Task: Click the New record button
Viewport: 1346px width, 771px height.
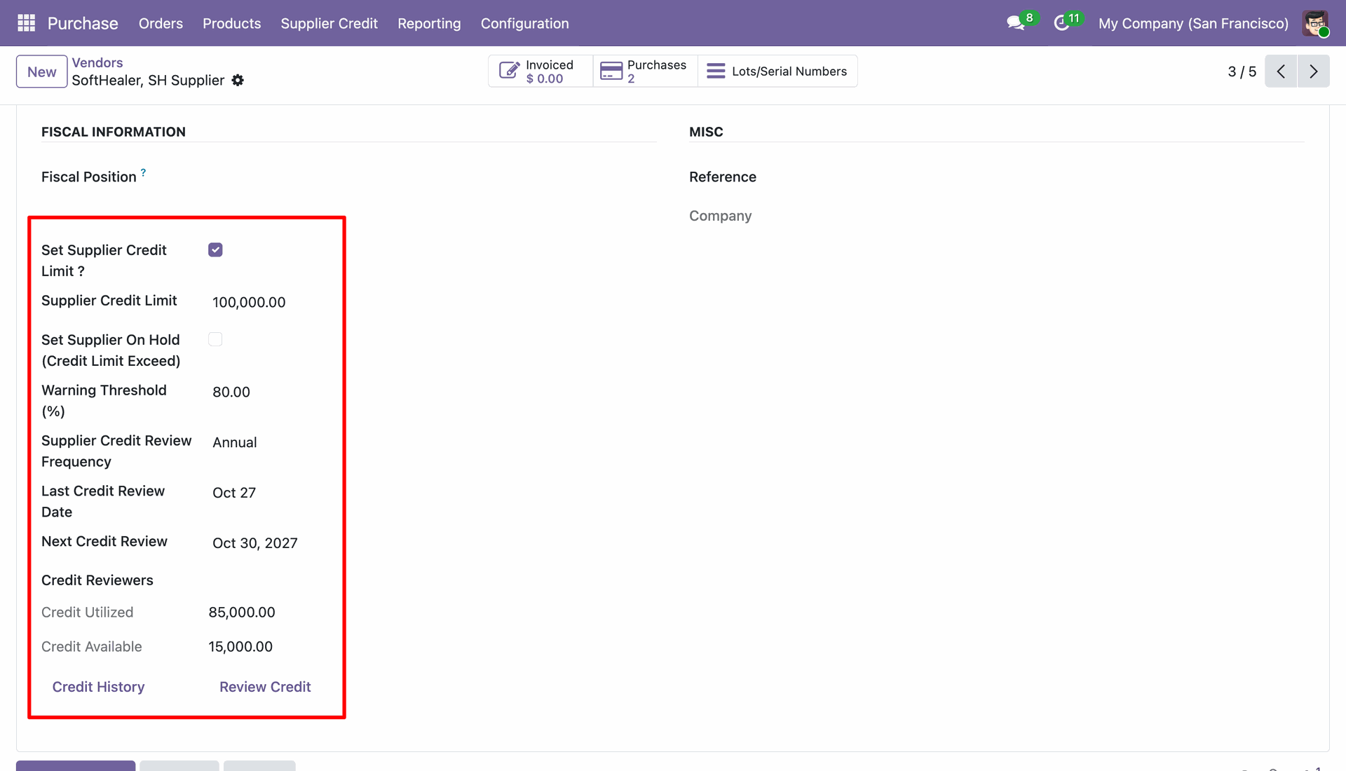Action: pos(42,71)
